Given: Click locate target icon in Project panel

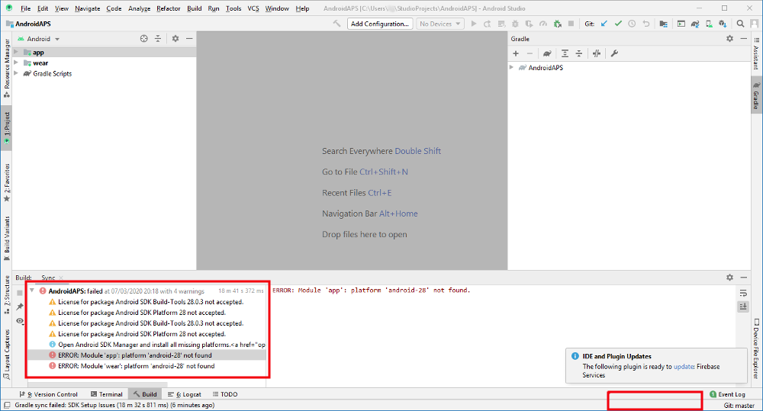Looking at the screenshot, I should 144,38.
